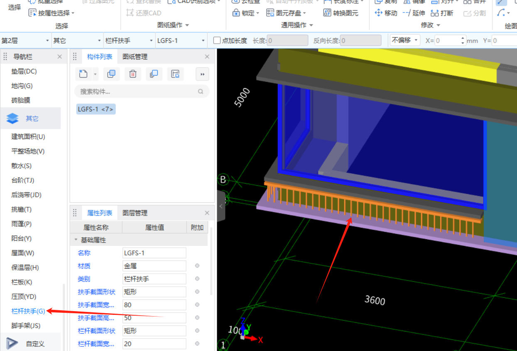
Task: Select 脚手架(JS) in the navigation bar
Action: pyautogui.click(x=26, y=325)
